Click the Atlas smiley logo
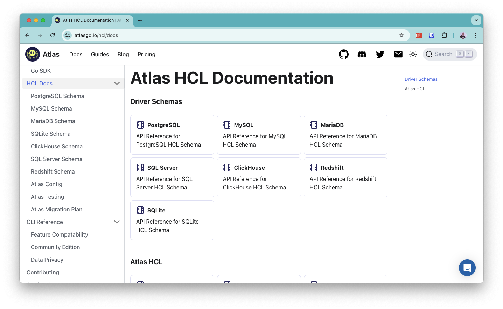Viewport: 503px width, 309px height. pyautogui.click(x=32, y=54)
